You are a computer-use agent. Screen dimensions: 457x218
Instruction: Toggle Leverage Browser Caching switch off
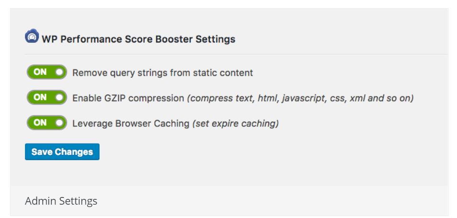(47, 123)
